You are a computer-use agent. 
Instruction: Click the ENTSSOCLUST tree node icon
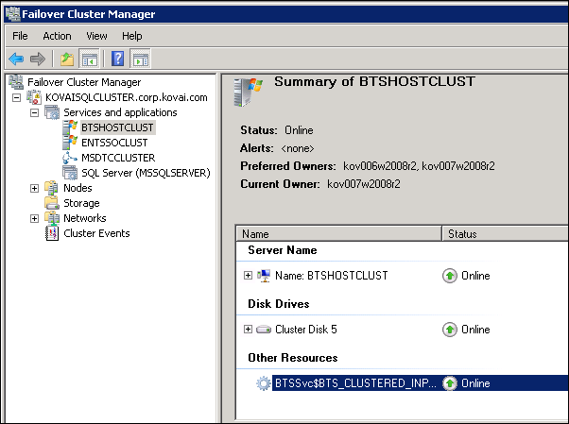point(70,143)
